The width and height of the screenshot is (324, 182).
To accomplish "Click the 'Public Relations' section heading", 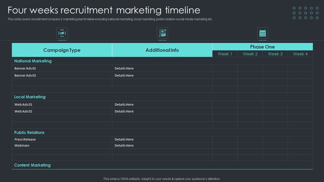I will tap(29, 132).
